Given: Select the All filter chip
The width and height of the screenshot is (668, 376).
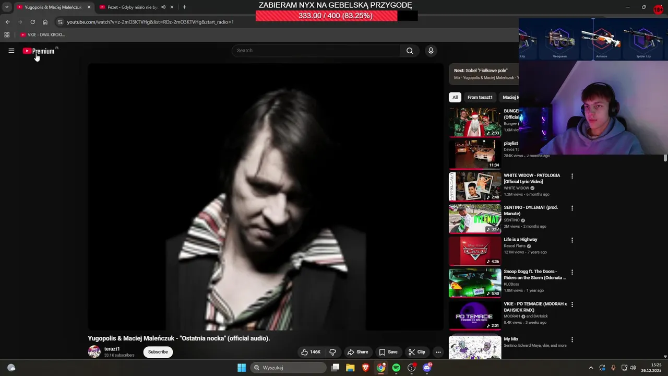Looking at the screenshot, I should pos(455,97).
